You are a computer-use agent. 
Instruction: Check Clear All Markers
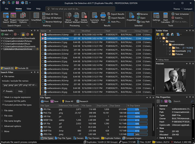pos(44,18)
